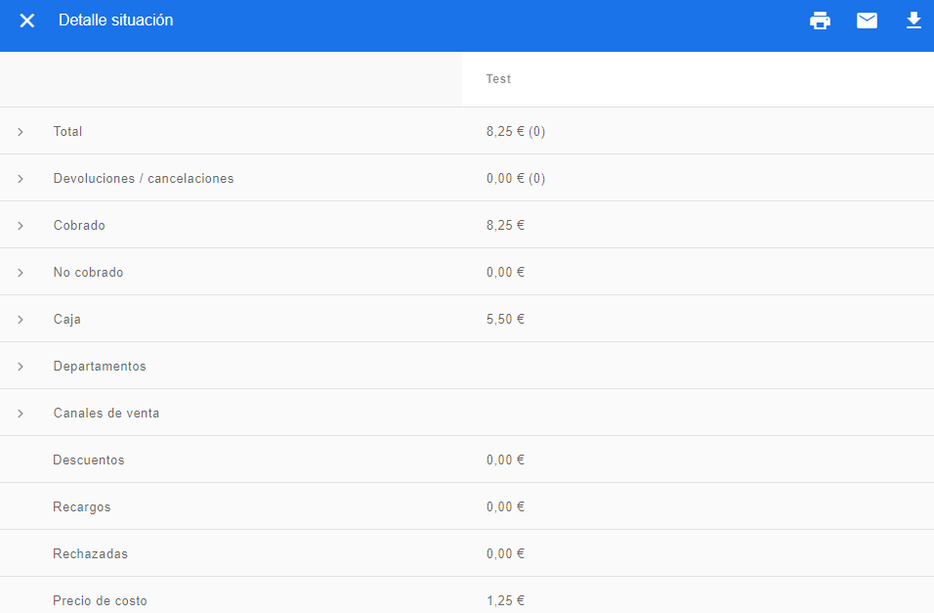Select the Caja value 5,50 €

(x=505, y=319)
